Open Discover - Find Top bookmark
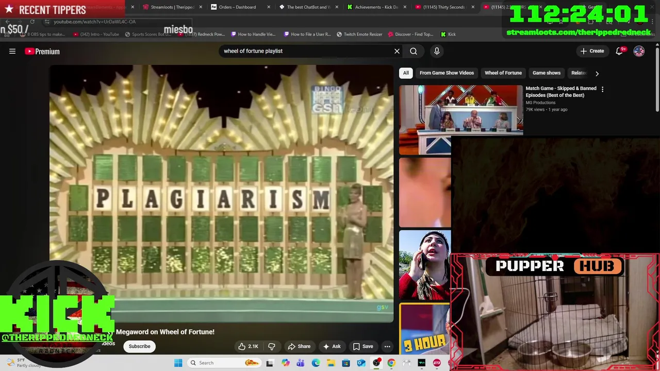This screenshot has height=371, width=660. tap(410, 34)
